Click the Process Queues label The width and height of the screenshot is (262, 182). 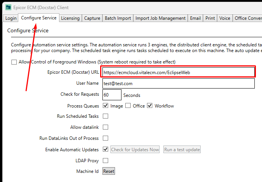(83, 106)
